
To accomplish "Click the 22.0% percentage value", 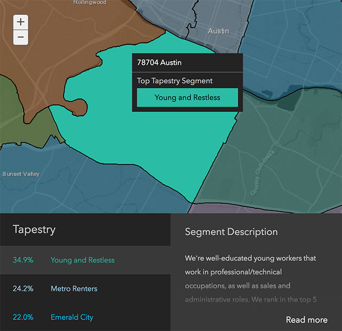I will [23, 317].
